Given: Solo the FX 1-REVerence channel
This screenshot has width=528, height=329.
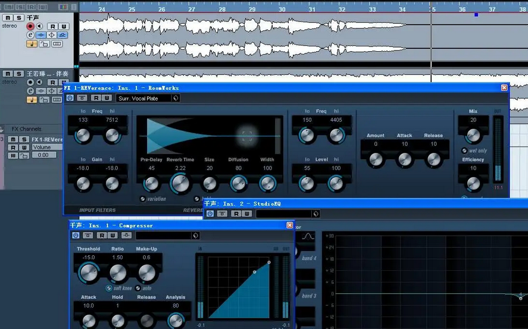Looking at the screenshot, I should (x=24, y=139).
